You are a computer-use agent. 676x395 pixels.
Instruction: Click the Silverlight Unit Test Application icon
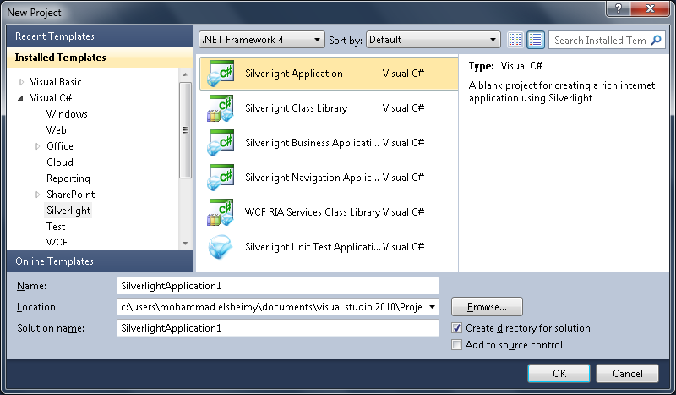pos(221,247)
